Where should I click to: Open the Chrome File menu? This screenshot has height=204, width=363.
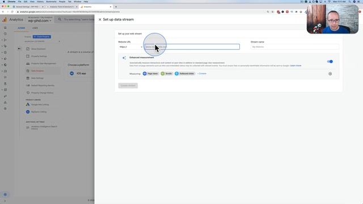19,2
